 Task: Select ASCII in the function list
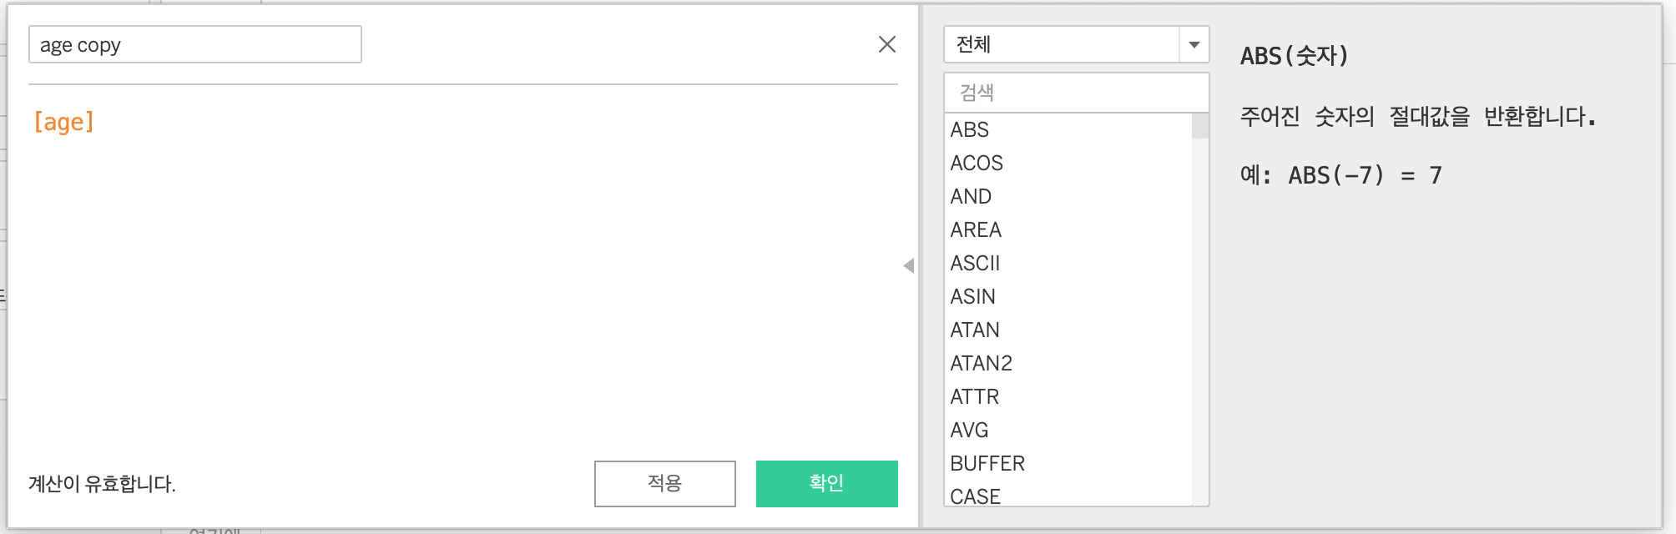[x=1068, y=263]
